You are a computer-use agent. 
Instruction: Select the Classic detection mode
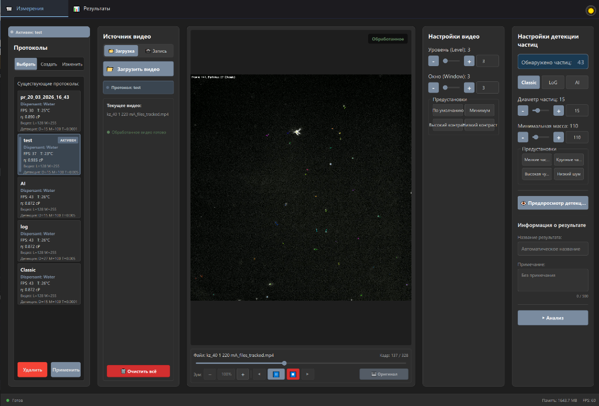[x=529, y=82]
